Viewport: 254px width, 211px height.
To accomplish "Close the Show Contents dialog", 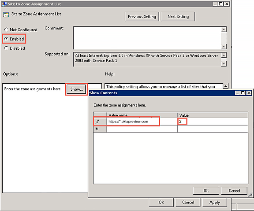I will point(249,93).
